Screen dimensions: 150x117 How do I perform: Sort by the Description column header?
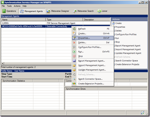[96, 20]
